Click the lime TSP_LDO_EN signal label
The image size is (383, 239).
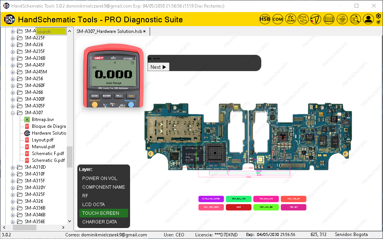click(x=266, y=207)
